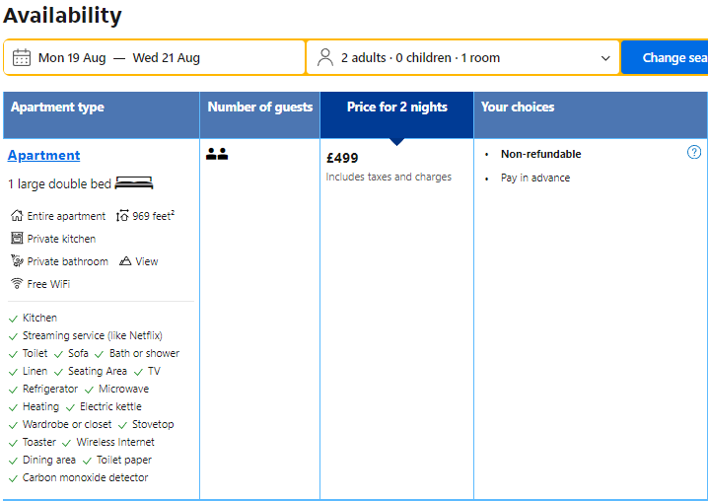Click the Entire apartment house icon
The image size is (708, 501).
(x=17, y=216)
